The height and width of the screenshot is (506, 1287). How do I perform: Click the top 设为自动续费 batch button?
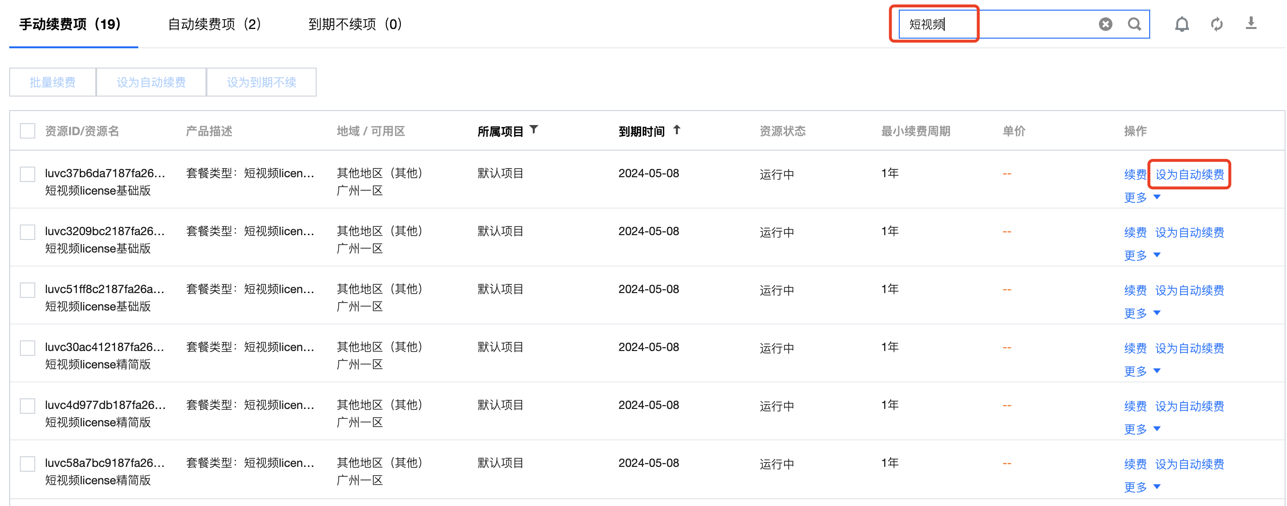click(151, 82)
